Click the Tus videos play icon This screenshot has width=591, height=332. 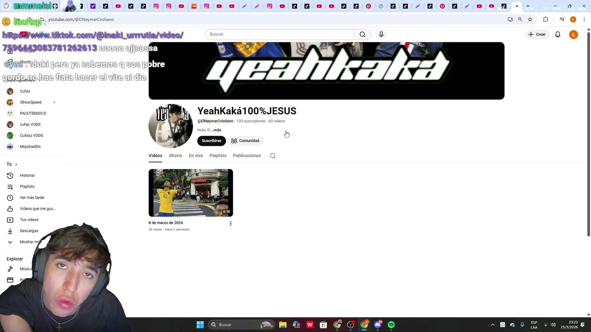tap(10, 219)
